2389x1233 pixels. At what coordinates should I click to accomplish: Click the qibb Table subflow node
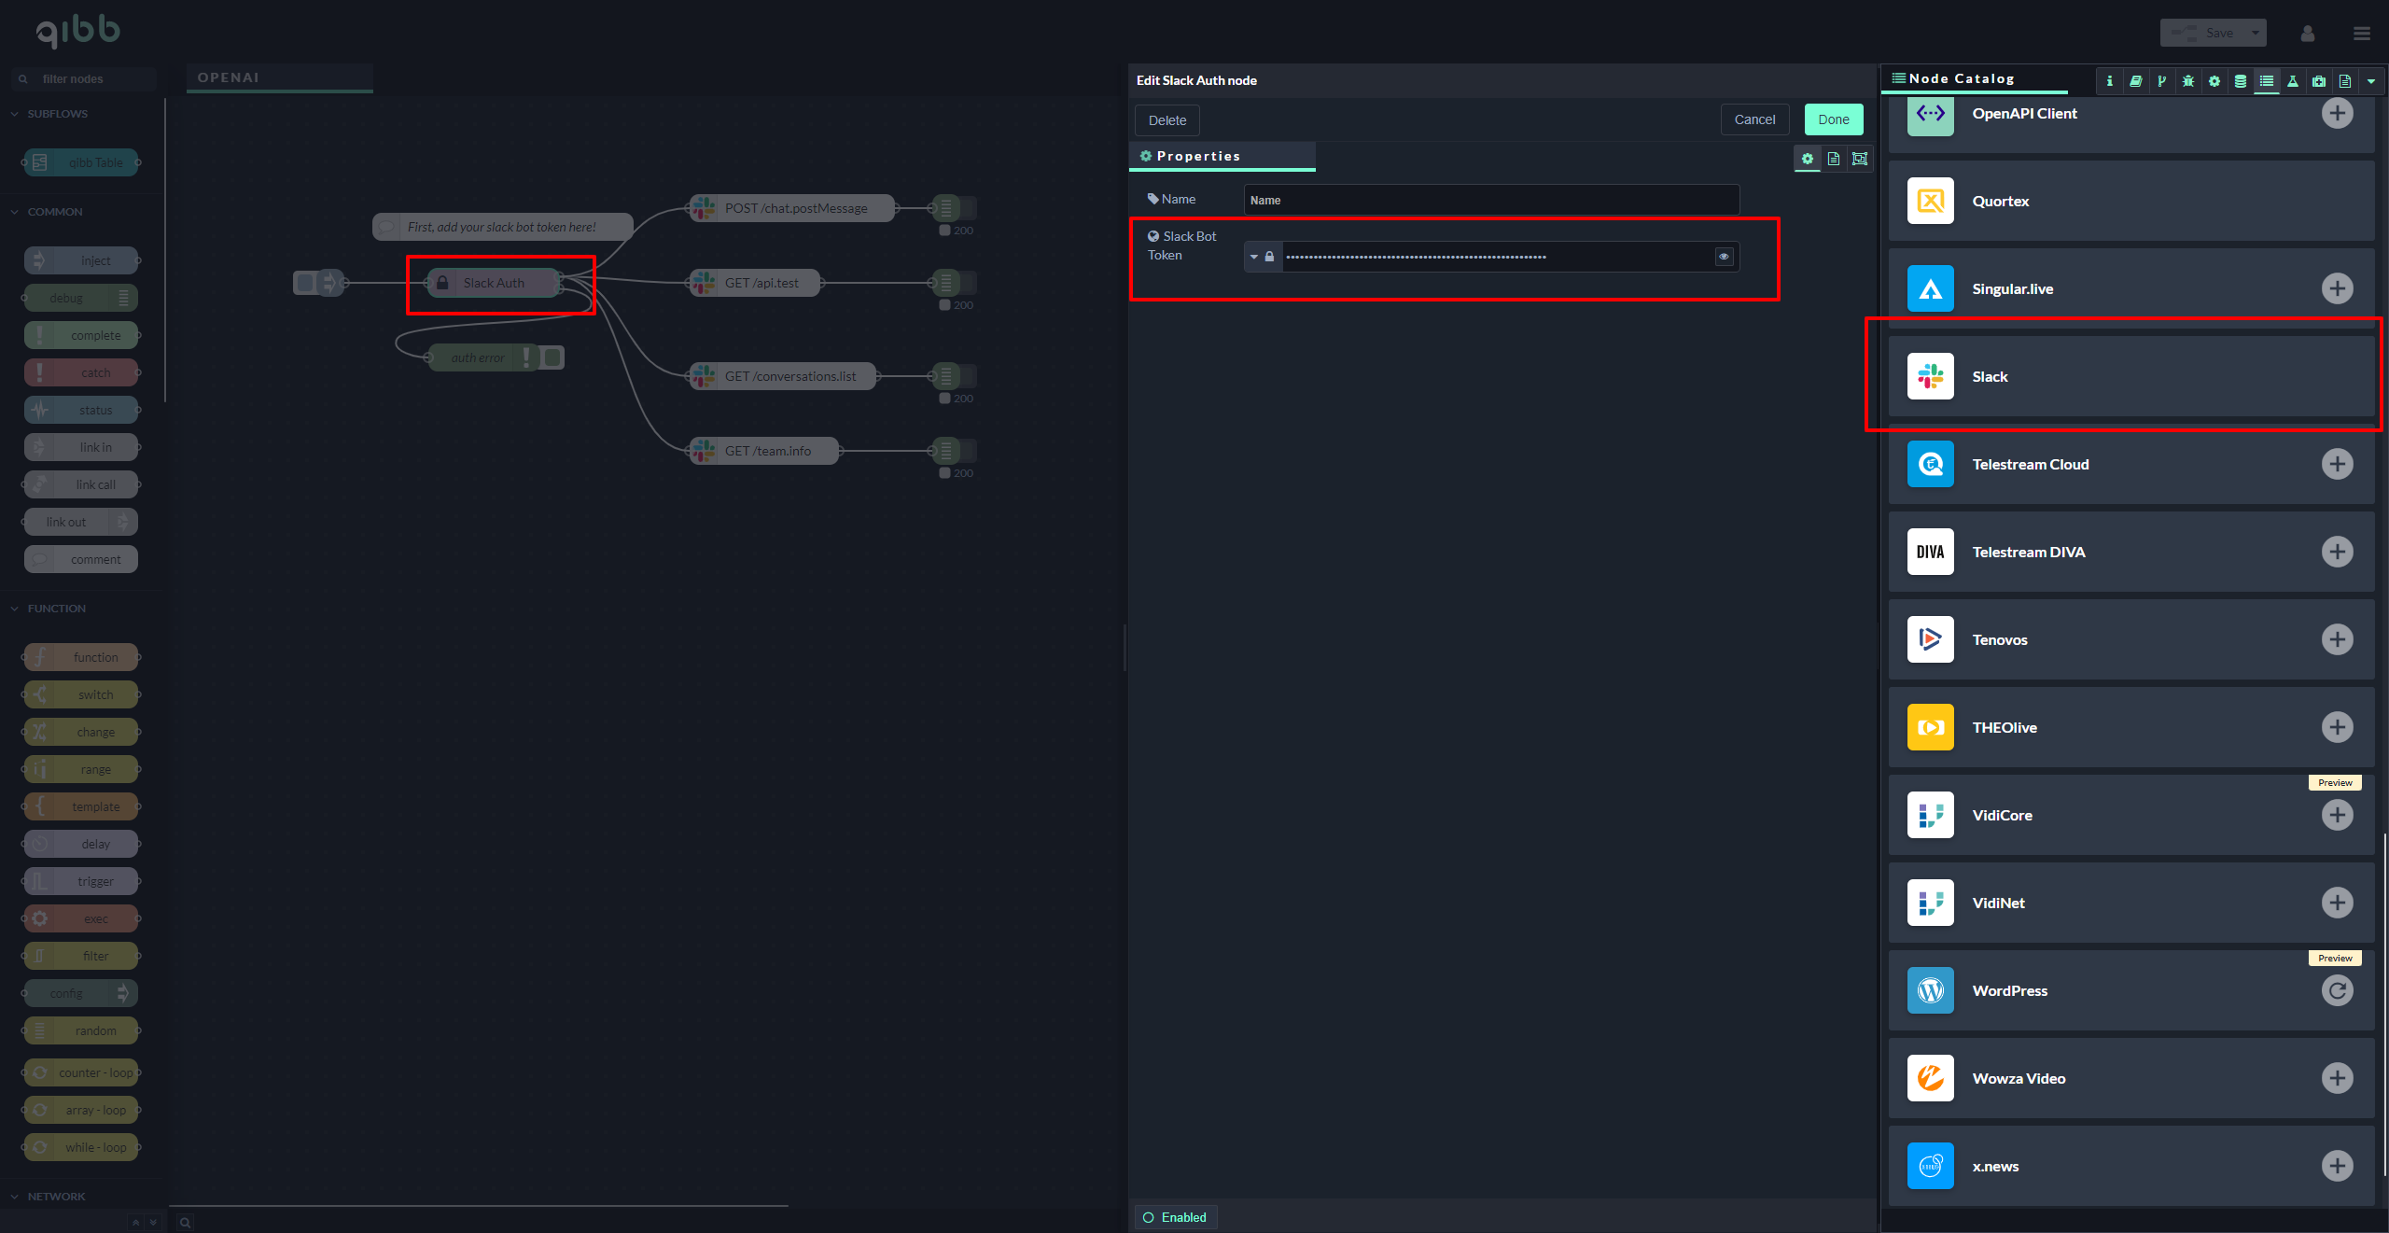(81, 162)
